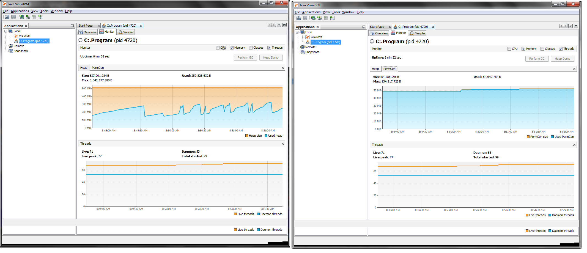Image resolution: width=587 pixels, height=253 pixels.
Task: Click Add Application Snapshot icon in right window
Action: coord(332,18)
